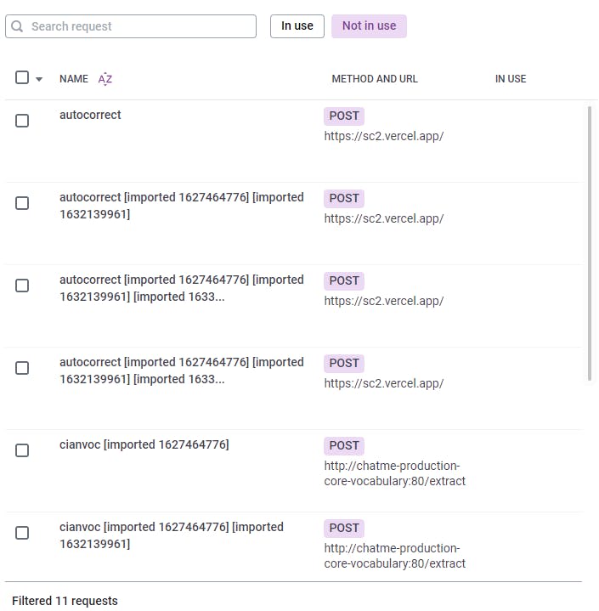The image size is (599, 611).
Task: Select checkbox for cianvoc [imported 1627464776]
Action: pos(22,450)
